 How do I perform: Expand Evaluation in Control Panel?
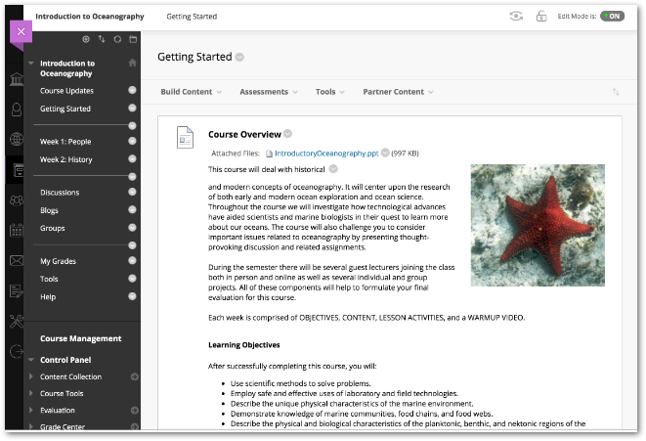31,410
